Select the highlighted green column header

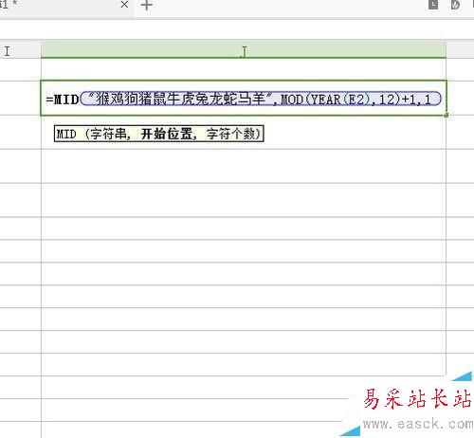pyautogui.click(x=244, y=50)
